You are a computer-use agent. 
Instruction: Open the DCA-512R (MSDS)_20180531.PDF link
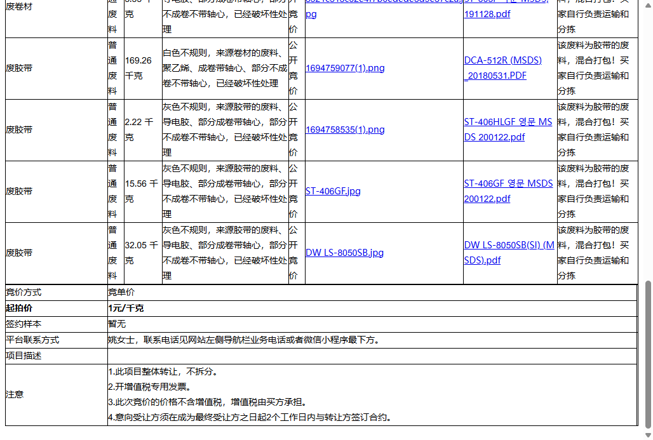502,69
